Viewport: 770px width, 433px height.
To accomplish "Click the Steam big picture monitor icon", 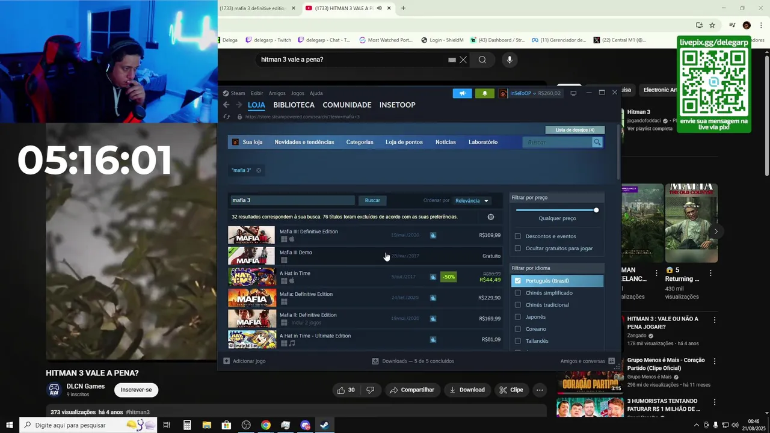I will pyautogui.click(x=573, y=93).
